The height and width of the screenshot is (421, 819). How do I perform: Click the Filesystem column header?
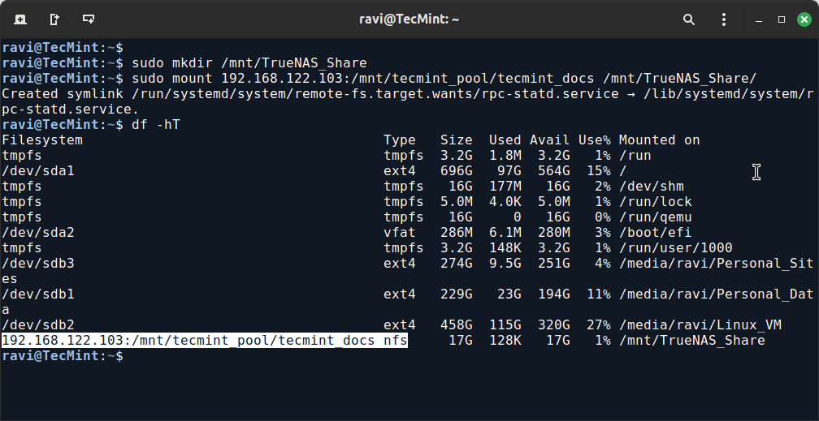(42, 140)
